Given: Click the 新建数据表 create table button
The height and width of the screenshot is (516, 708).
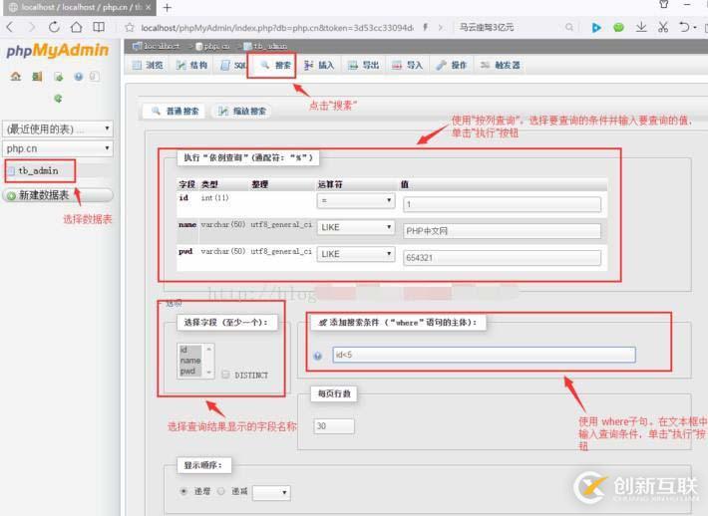Looking at the screenshot, I should coord(58,195).
